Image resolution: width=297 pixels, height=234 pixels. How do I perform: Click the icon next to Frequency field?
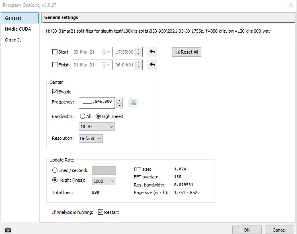click(133, 103)
